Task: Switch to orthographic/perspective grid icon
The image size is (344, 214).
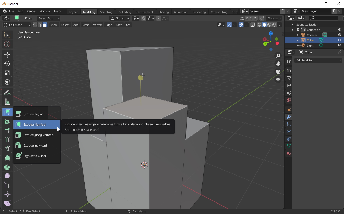Action: tap(278, 80)
